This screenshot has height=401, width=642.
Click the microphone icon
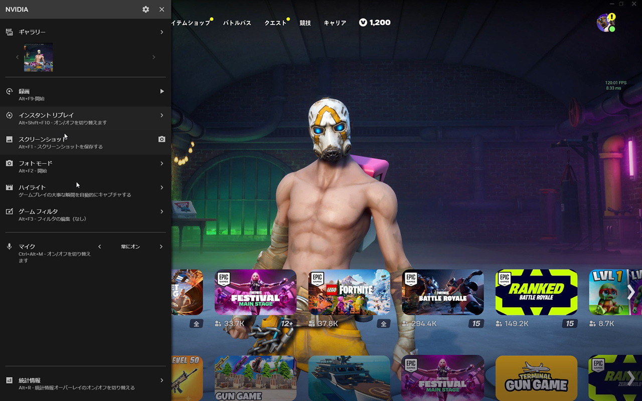point(9,247)
